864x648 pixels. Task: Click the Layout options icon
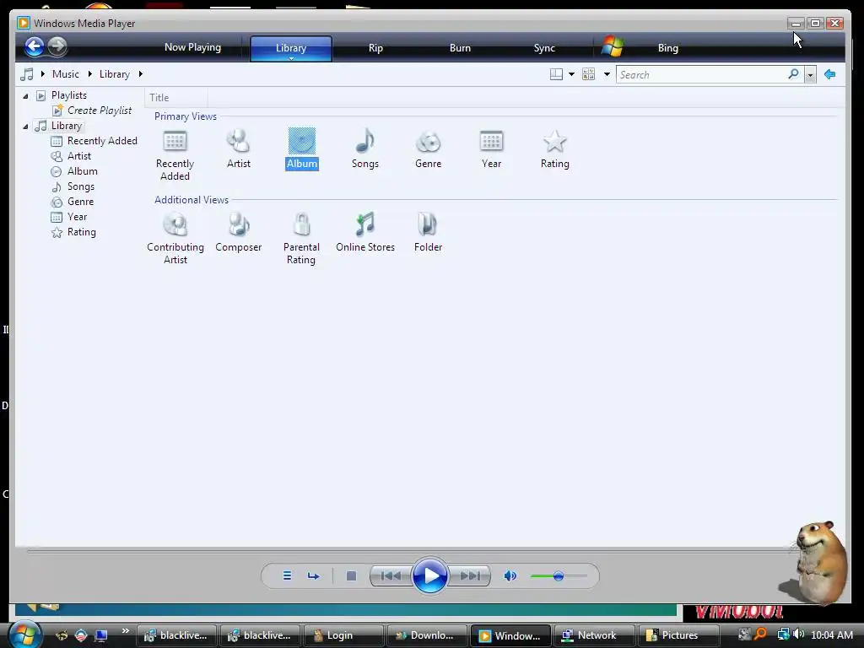[x=557, y=74]
